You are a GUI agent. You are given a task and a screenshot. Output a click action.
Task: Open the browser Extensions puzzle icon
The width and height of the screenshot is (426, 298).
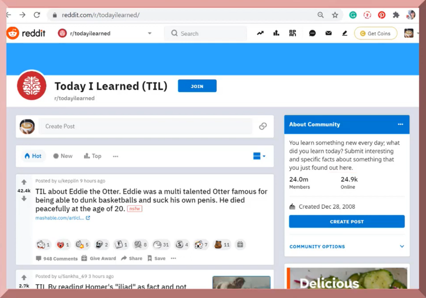click(x=396, y=15)
